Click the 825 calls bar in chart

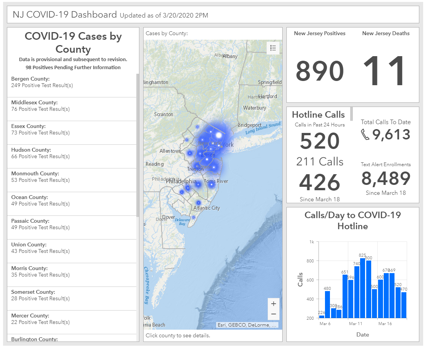362,288
